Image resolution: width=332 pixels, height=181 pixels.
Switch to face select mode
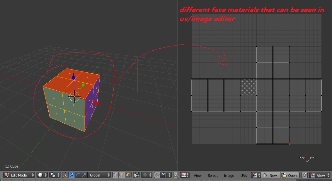128,175
